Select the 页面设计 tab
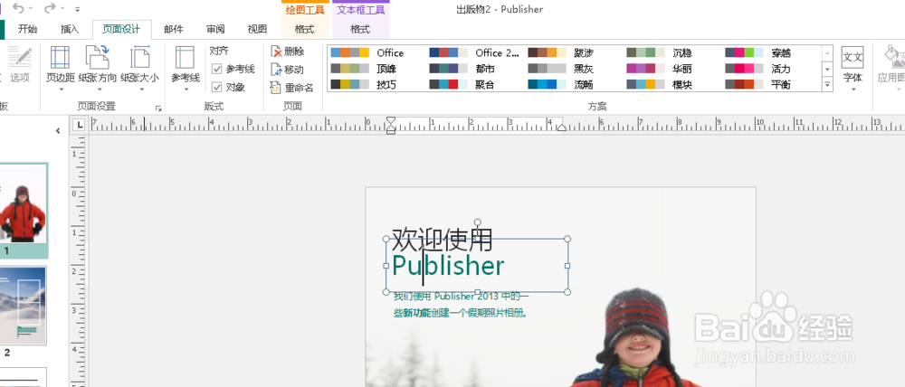 (x=121, y=29)
